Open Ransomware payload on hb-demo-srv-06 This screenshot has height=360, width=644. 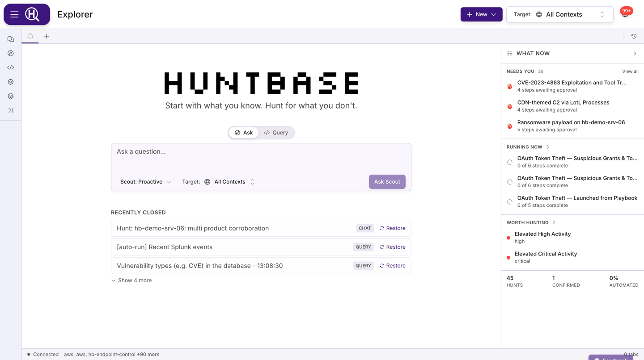[572, 126]
